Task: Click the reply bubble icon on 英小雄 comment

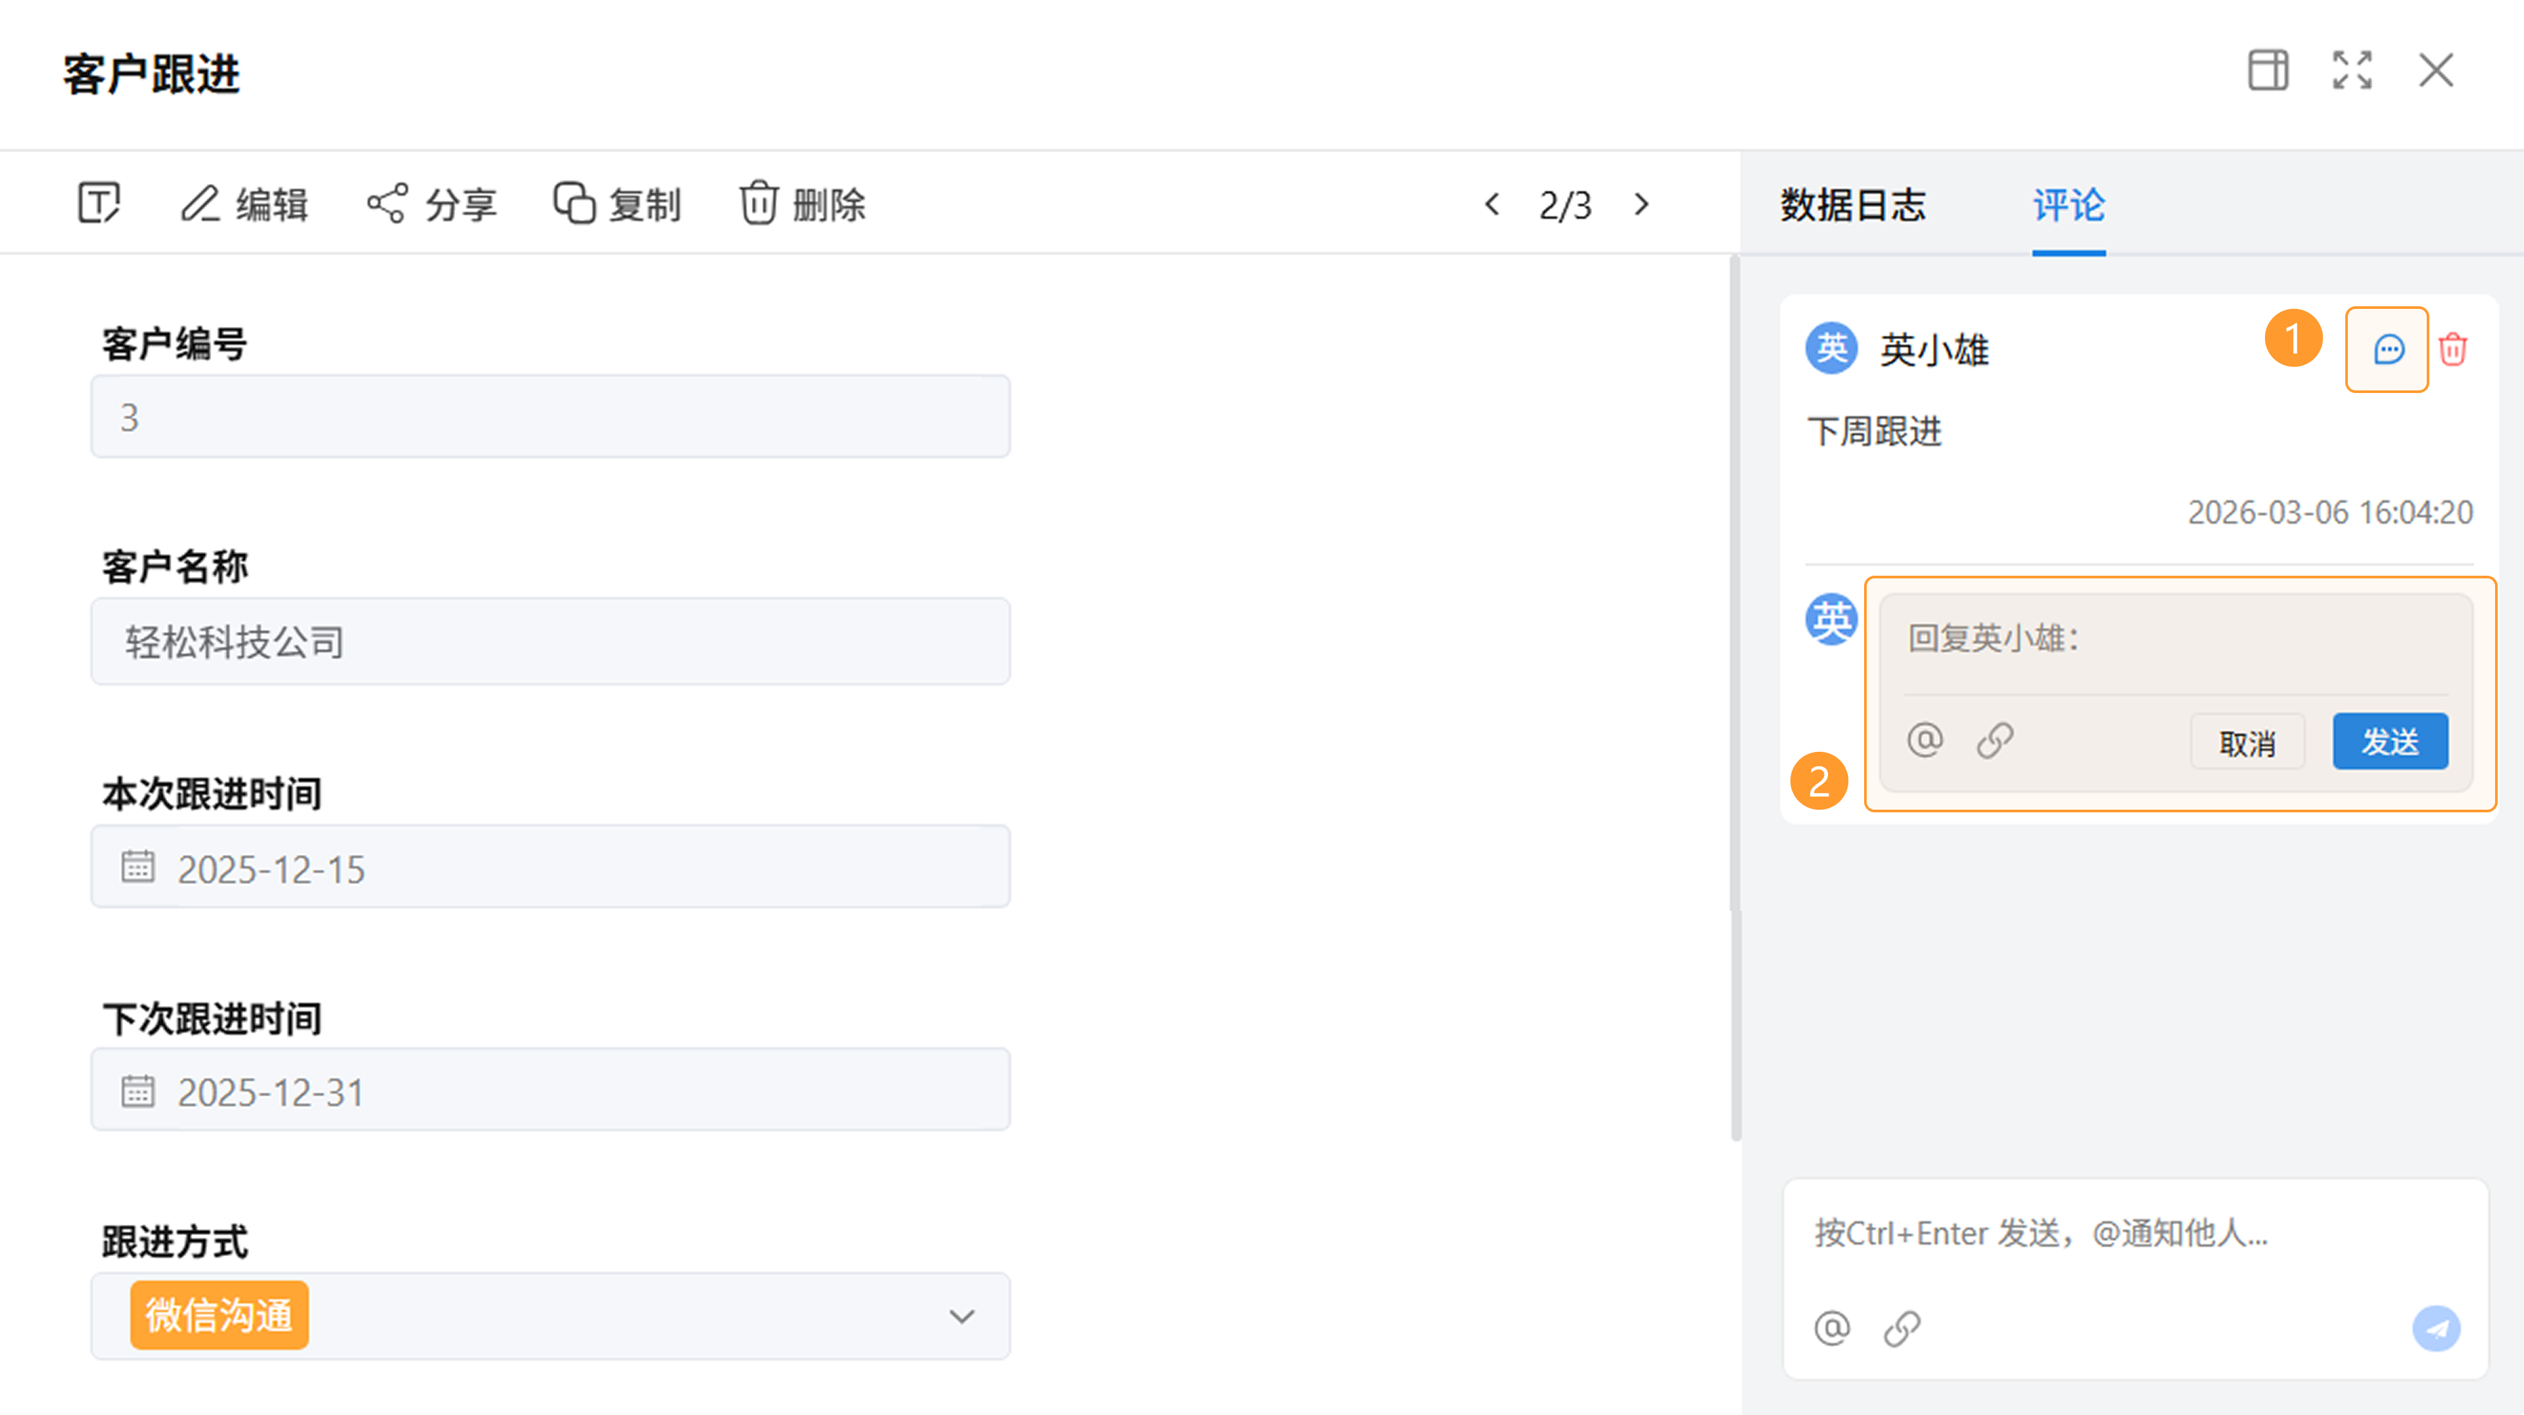Action: pos(2388,350)
